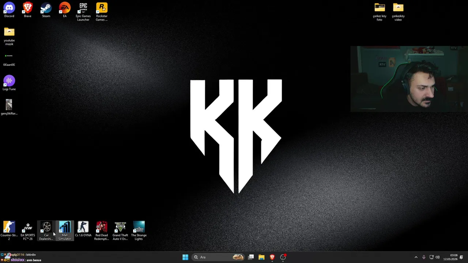The image size is (468, 263).
Task: Click the webcam overlay thumbnail
Action: 409,79
